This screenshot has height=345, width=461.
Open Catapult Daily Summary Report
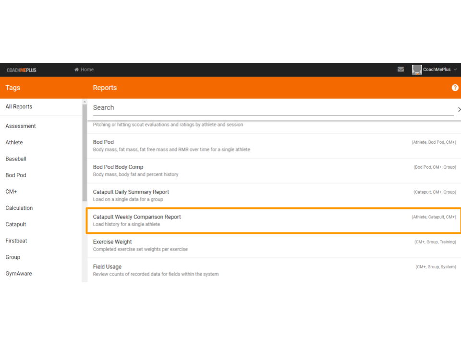[x=274, y=195]
